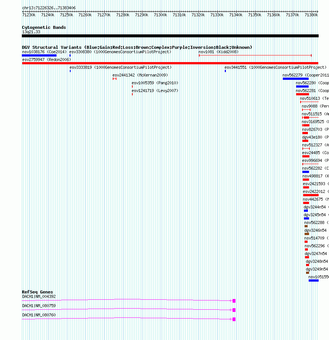Select the RefSeq Genes track title
Screen dimensions: 329x340
[x=37, y=292]
